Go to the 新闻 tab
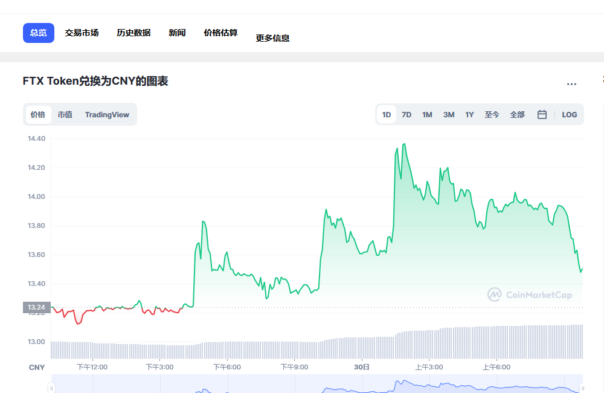The image size is (604, 393). click(x=177, y=33)
